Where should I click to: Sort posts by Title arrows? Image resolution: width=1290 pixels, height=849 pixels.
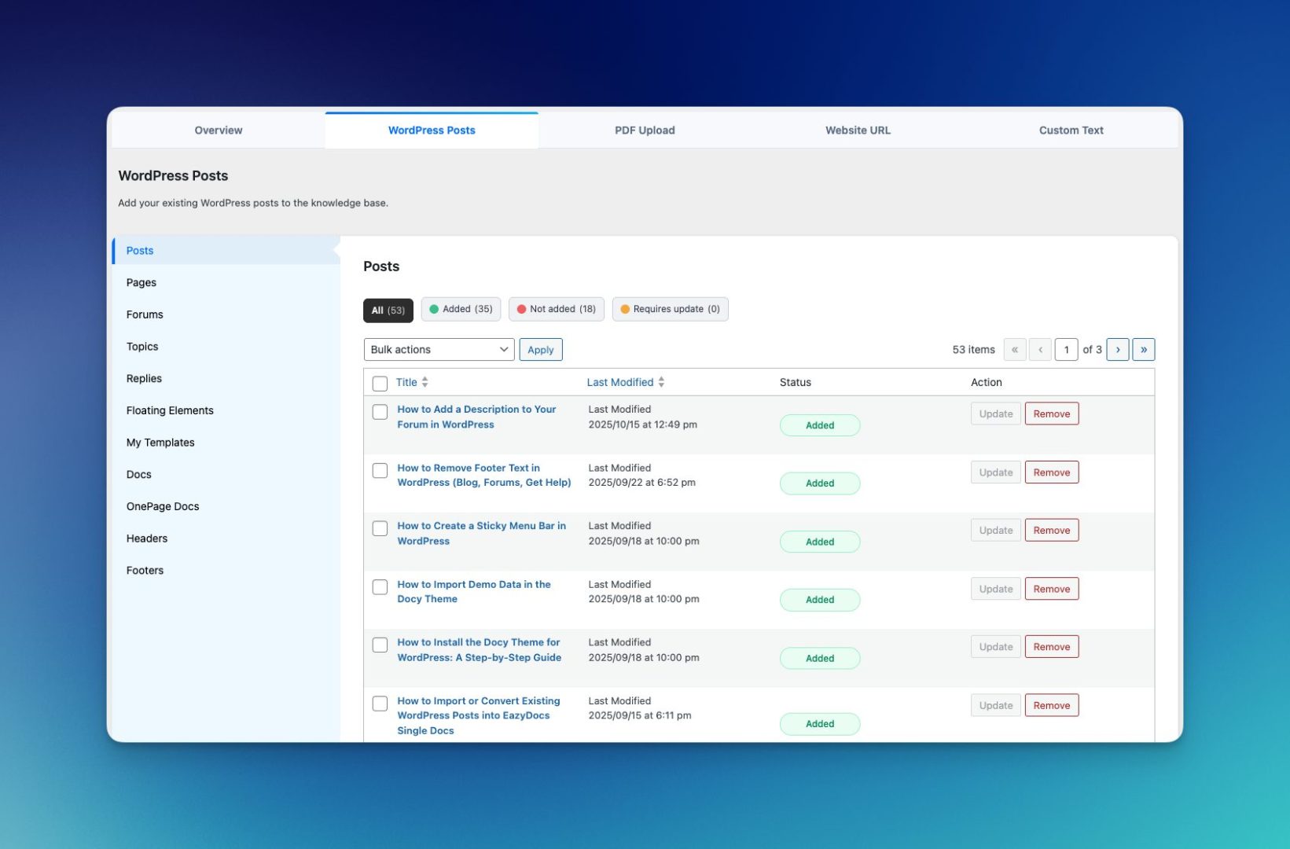point(424,382)
